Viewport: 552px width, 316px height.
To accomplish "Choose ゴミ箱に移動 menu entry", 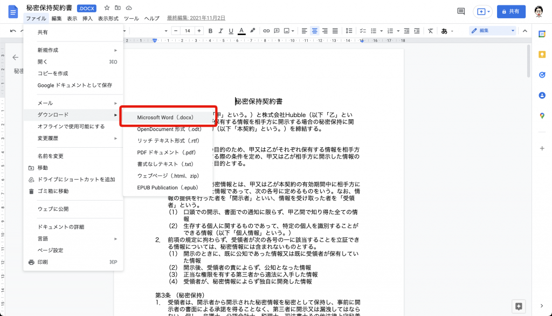I will pos(73,191).
